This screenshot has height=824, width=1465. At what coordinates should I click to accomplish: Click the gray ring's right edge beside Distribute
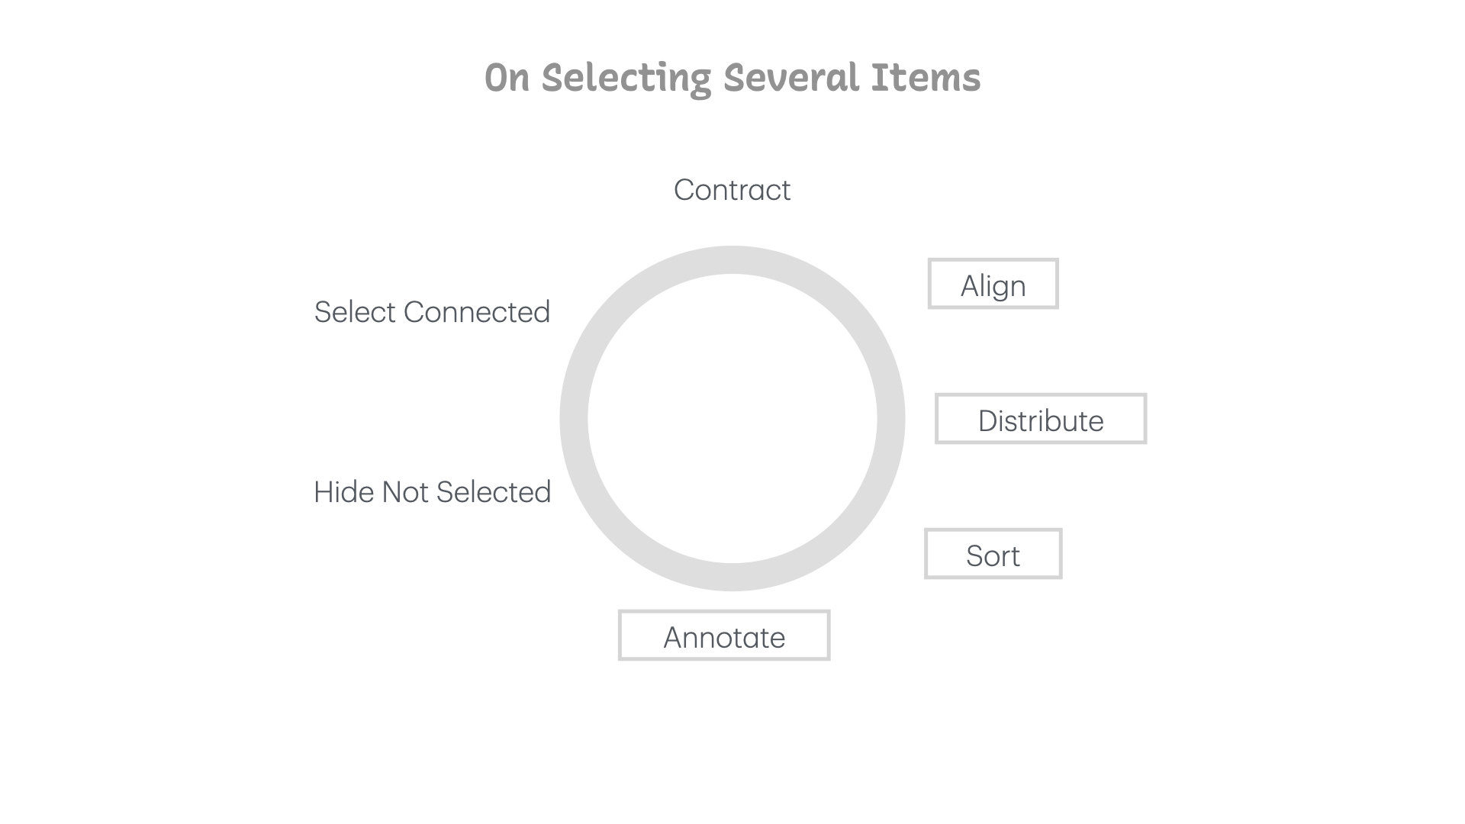pyautogui.click(x=891, y=418)
